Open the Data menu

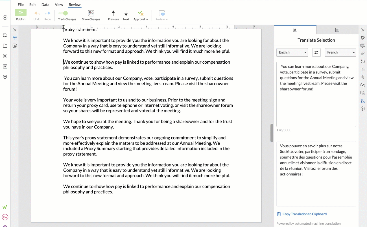pyautogui.click(x=45, y=5)
